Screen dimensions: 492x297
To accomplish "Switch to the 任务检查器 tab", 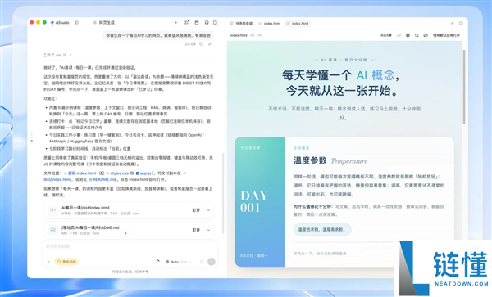I will tap(241, 23).
